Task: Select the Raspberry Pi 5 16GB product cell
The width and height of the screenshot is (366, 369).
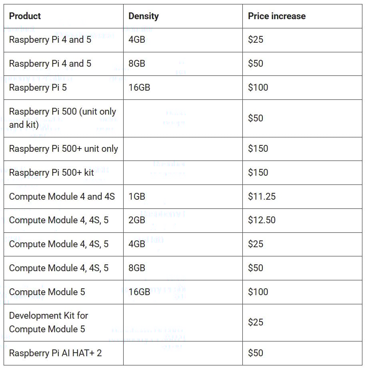Action: pos(38,87)
